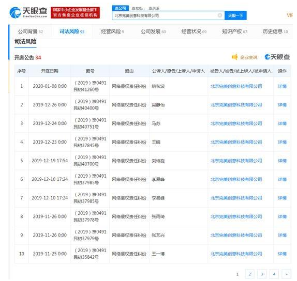The width and height of the screenshot is (297, 281).
Task: Click 网络侵权责任纠纷 in row 1
Action: (x=129, y=86)
